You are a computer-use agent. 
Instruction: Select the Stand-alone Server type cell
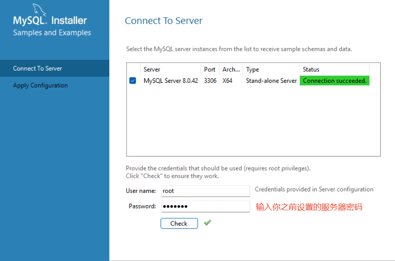pos(271,81)
